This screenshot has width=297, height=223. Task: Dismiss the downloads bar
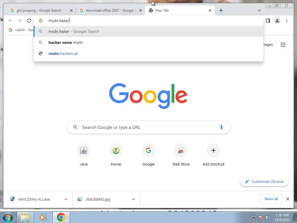click(287, 199)
